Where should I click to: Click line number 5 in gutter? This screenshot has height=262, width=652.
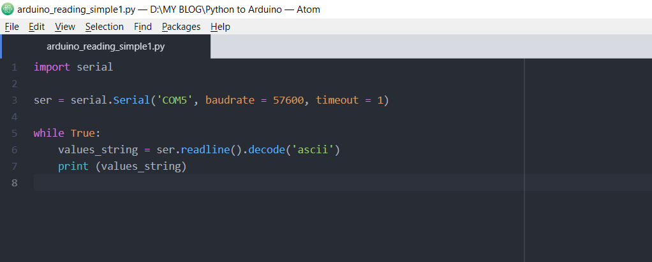[15, 134]
